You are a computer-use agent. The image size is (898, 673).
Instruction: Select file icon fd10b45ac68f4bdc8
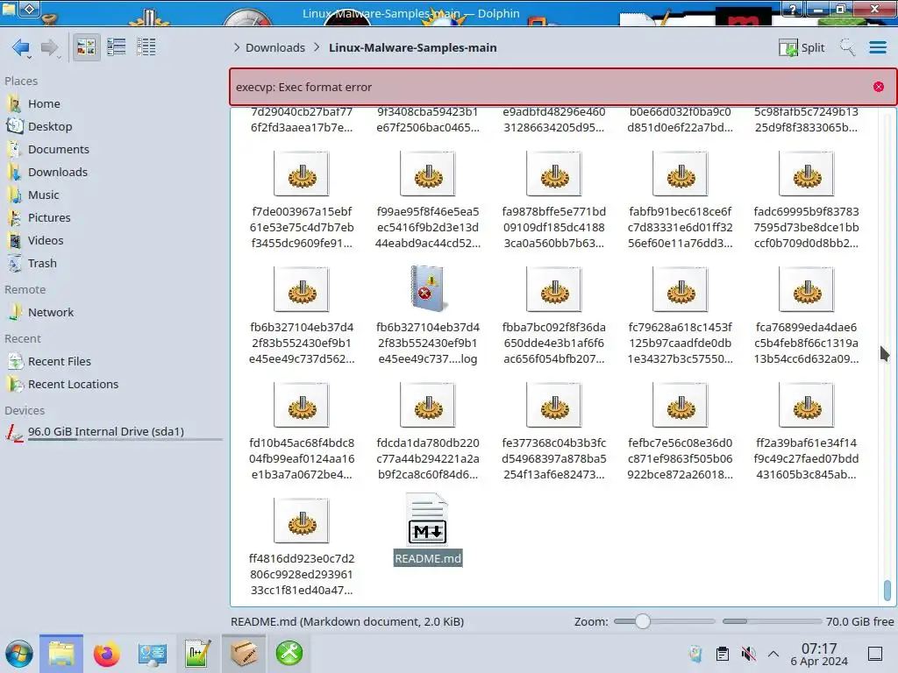point(302,405)
